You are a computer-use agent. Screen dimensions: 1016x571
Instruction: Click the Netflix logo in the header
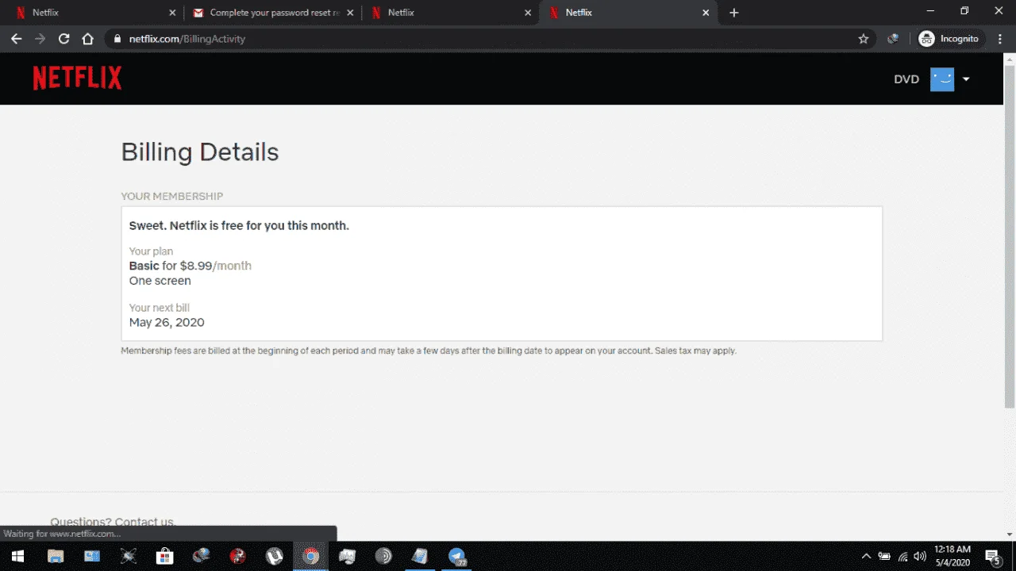tap(77, 78)
